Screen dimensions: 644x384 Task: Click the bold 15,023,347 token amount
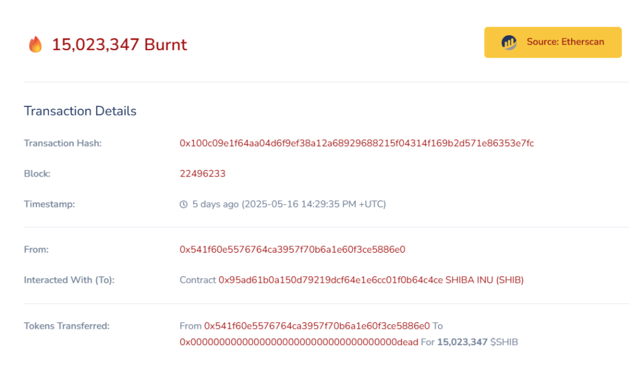462,342
